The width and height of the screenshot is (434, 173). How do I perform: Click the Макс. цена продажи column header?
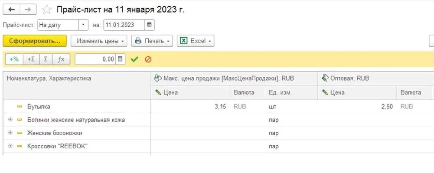[234, 78]
